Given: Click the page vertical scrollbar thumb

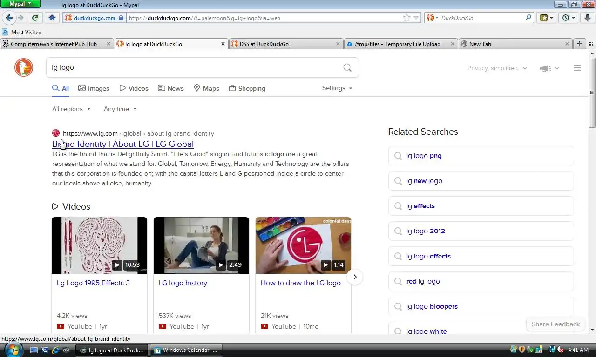Looking at the screenshot, I should coord(592,93).
